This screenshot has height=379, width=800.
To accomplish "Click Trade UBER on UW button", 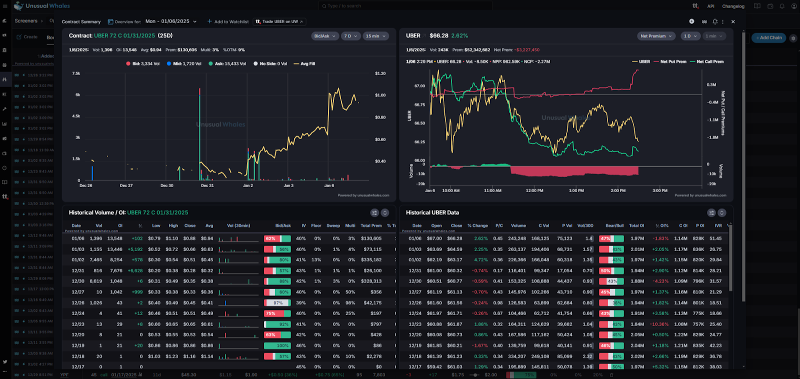I will coord(279,21).
